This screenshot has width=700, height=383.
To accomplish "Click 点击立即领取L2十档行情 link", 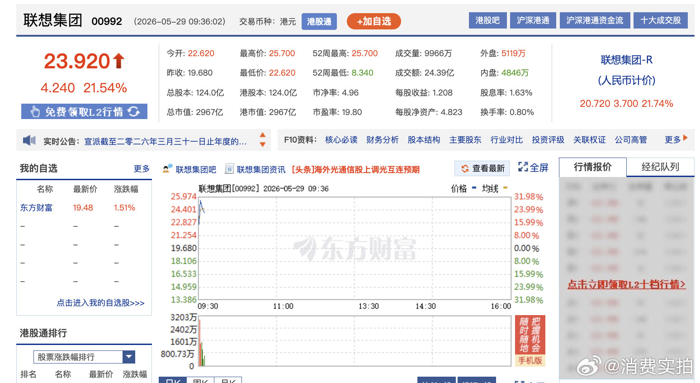I will 626,284.
